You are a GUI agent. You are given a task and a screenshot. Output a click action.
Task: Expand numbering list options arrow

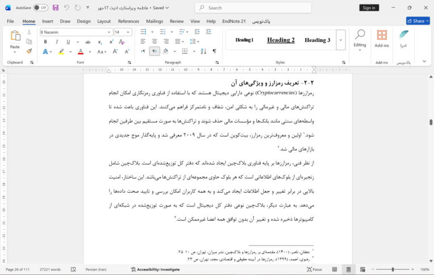click(172, 32)
